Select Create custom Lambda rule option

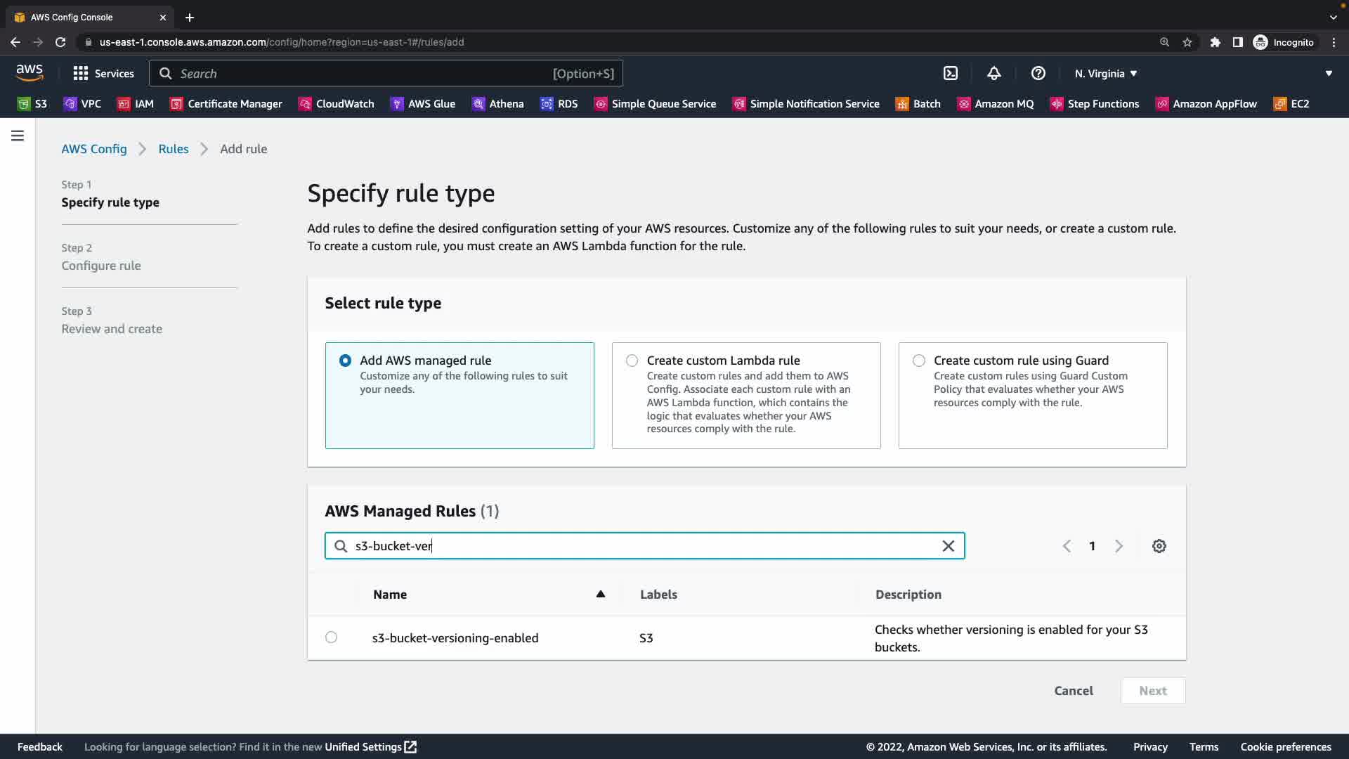pyautogui.click(x=632, y=361)
